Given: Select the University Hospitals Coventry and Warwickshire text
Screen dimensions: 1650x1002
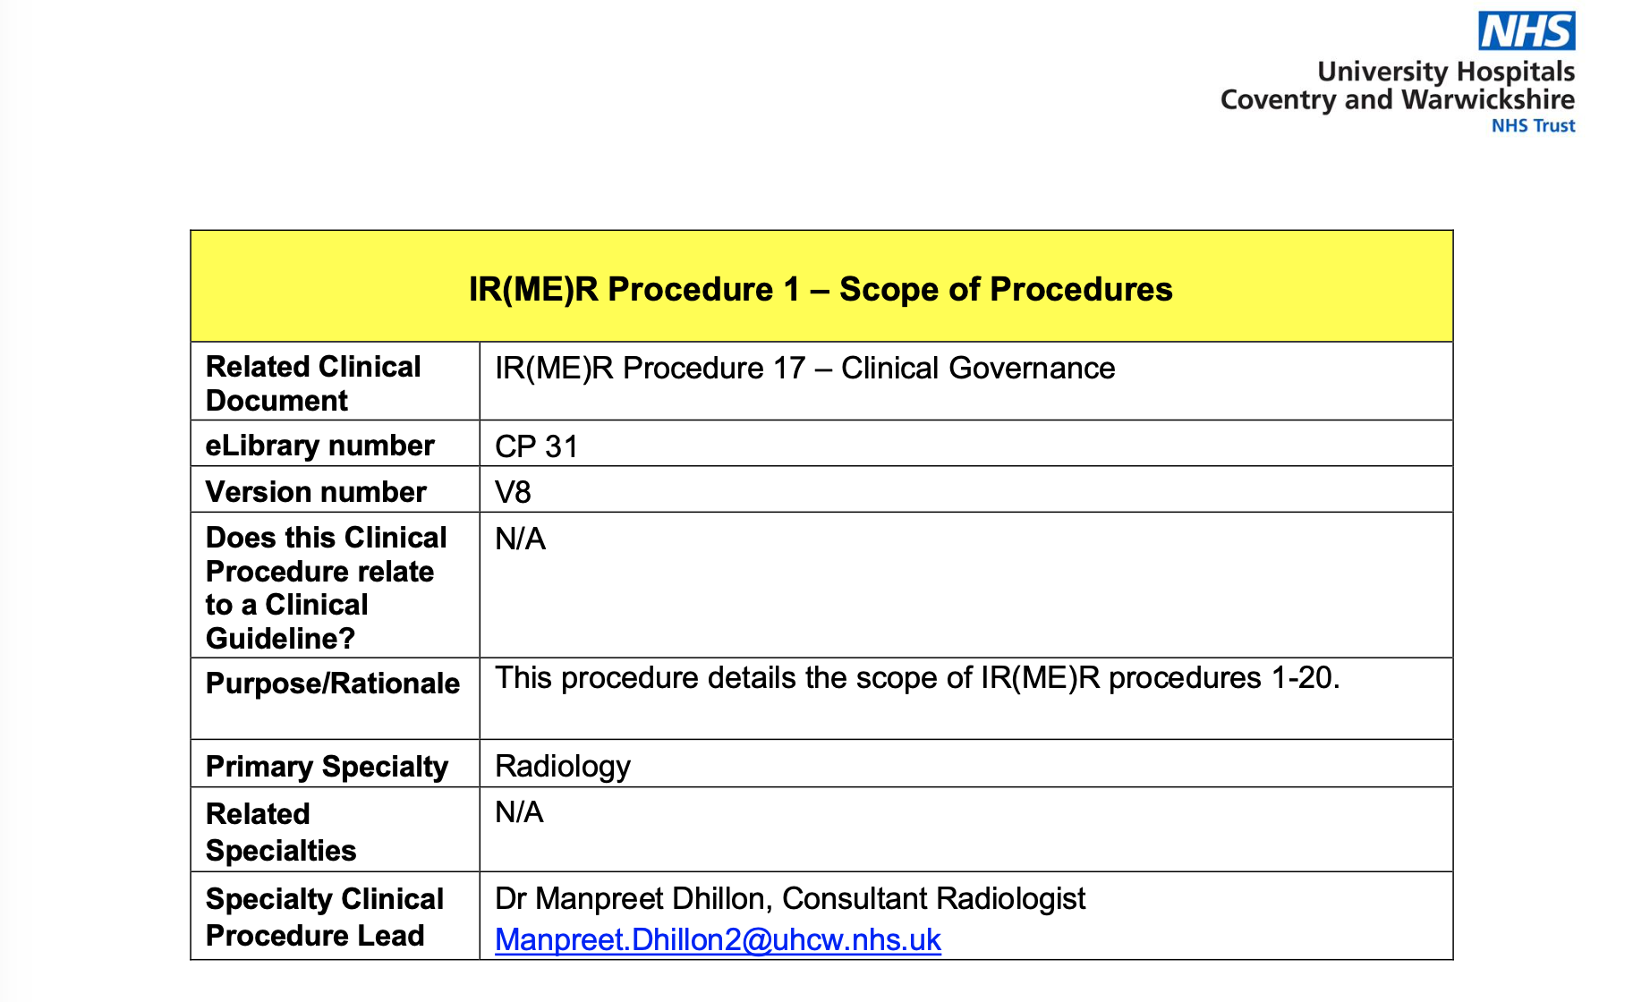Looking at the screenshot, I should (1397, 86).
